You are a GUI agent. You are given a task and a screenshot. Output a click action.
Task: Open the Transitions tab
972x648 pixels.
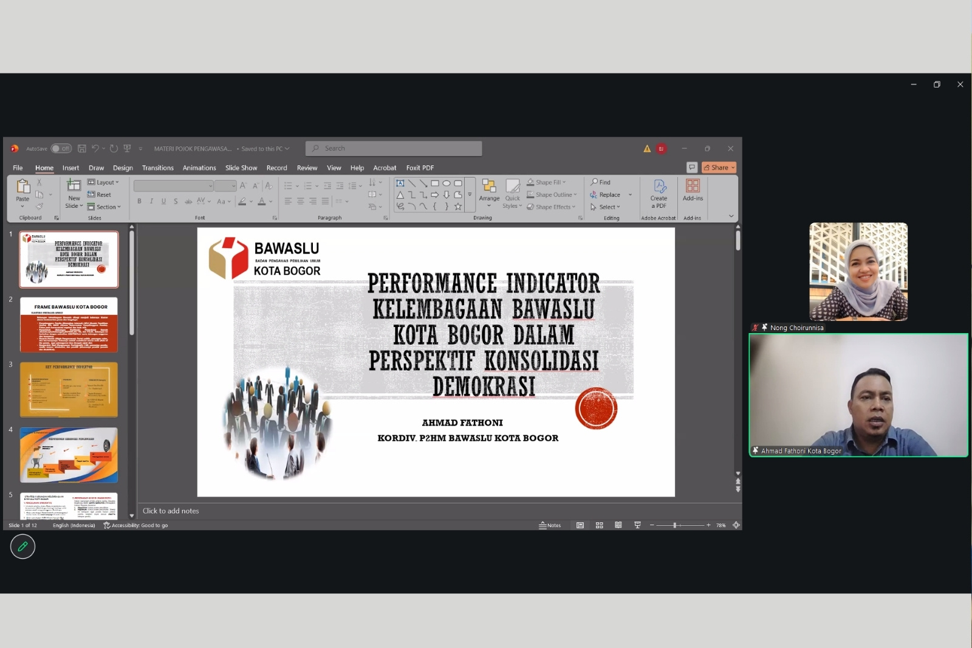coord(158,168)
